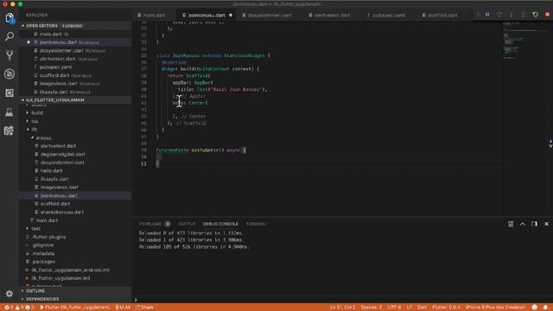Move the panel to the side
Image resolution: width=553 pixels, height=311 pixels.
click(534, 224)
